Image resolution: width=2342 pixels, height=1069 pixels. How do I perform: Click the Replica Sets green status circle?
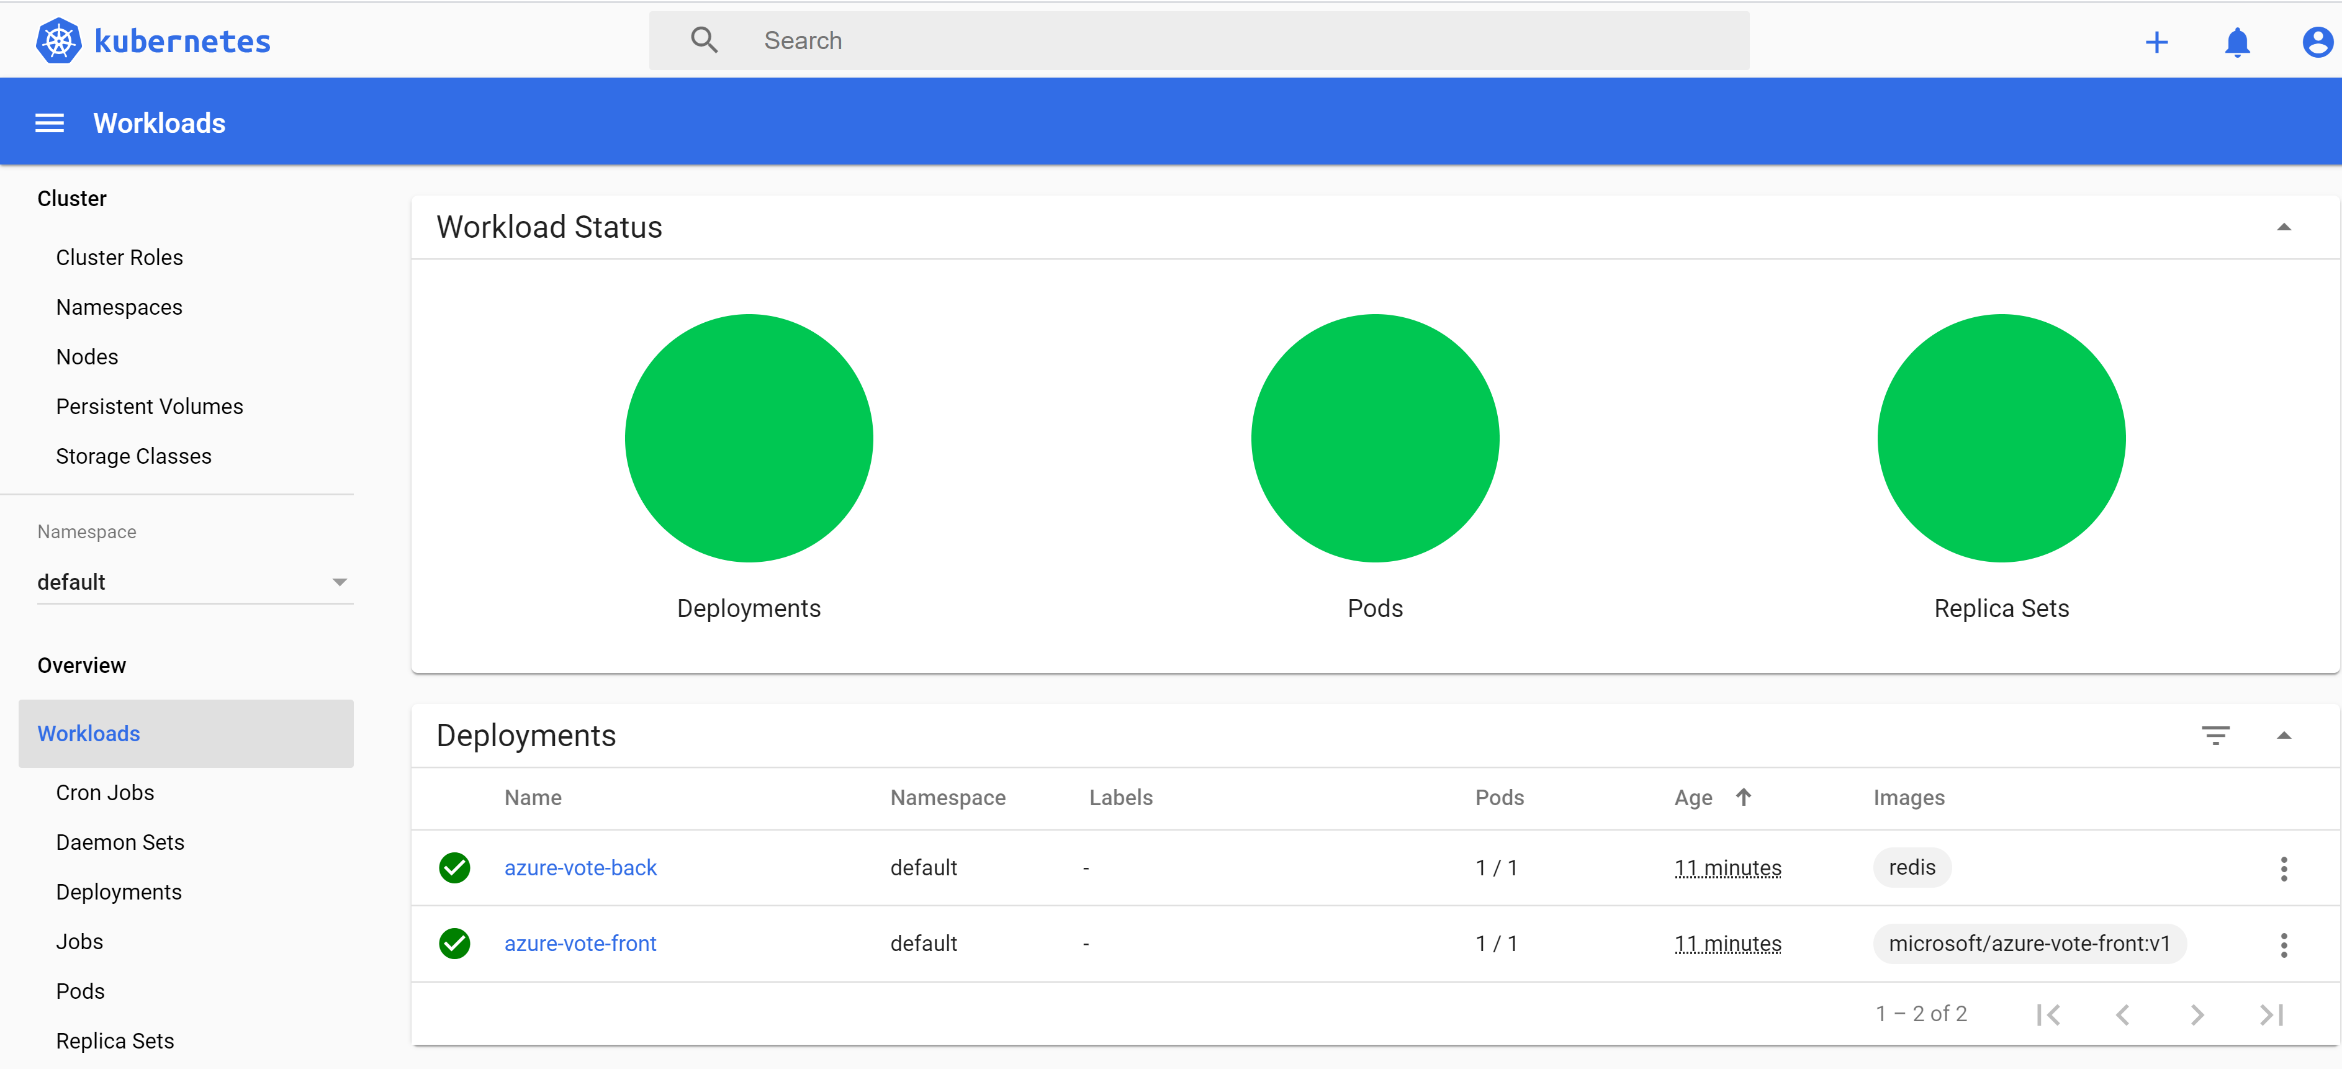click(x=2001, y=438)
